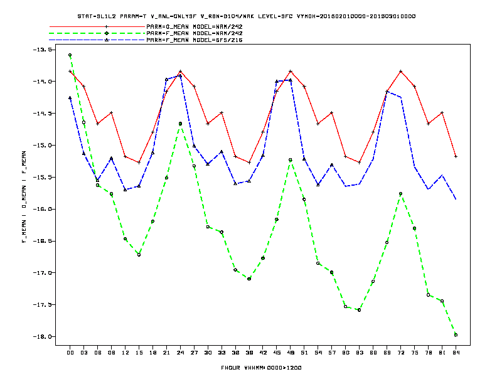Click the x-axis tick label 72

(x=400, y=353)
